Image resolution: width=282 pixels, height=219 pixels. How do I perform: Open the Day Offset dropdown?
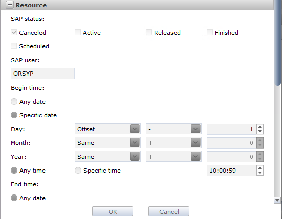(x=107, y=129)
